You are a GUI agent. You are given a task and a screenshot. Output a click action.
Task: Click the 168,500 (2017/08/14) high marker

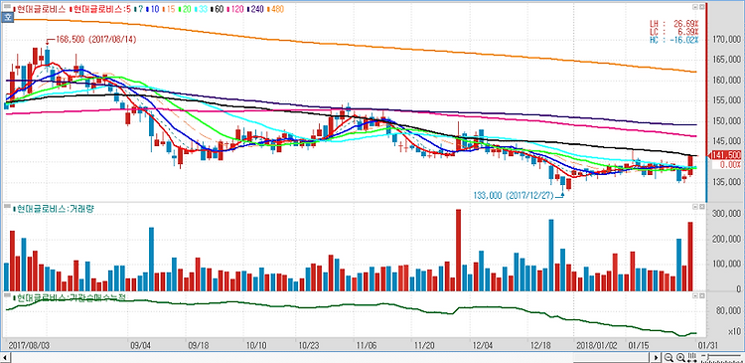tap(96, 40)
